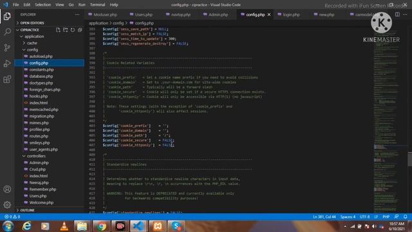Click the Visual Studio Code taskbar icon
Screen dimensions: 412x232
point(138,226)
